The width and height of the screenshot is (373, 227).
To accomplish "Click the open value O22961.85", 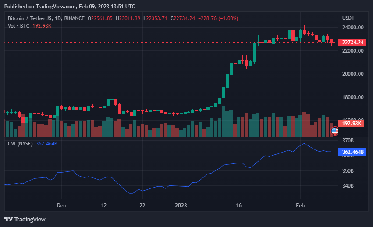I will [100, 18].
